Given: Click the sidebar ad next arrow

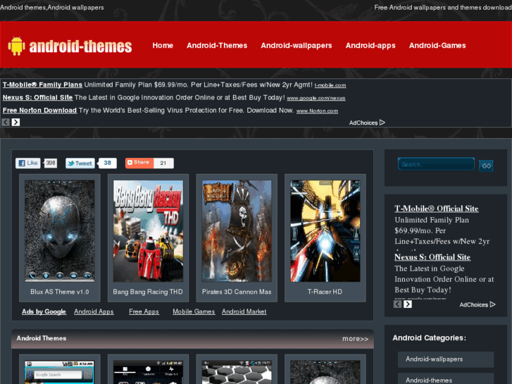Looking at the screenshot, I should coord(408,304).
